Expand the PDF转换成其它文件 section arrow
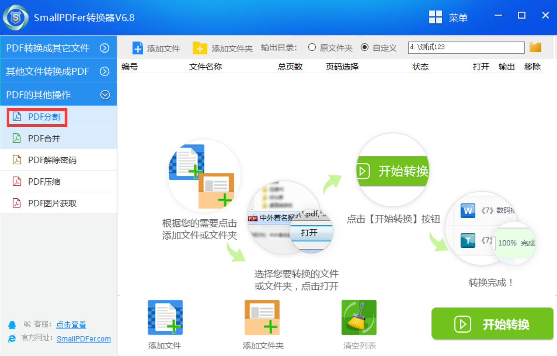557x356 pixels. tap(104, 48)
